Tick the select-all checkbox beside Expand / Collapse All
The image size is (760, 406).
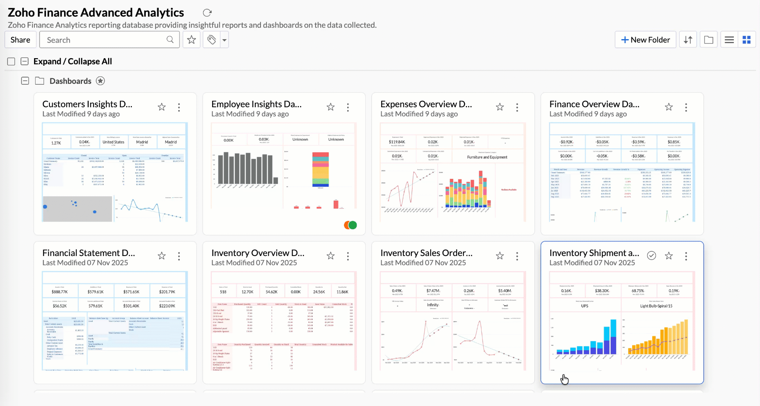pos(11,61)
